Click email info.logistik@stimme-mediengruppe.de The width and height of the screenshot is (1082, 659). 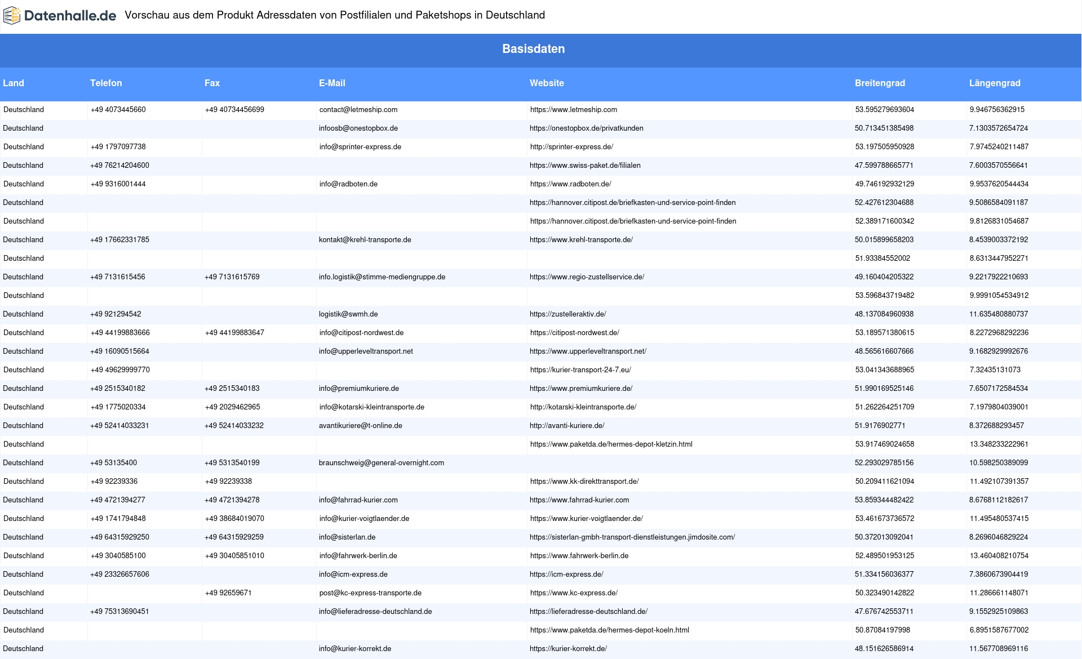point(382,277)
